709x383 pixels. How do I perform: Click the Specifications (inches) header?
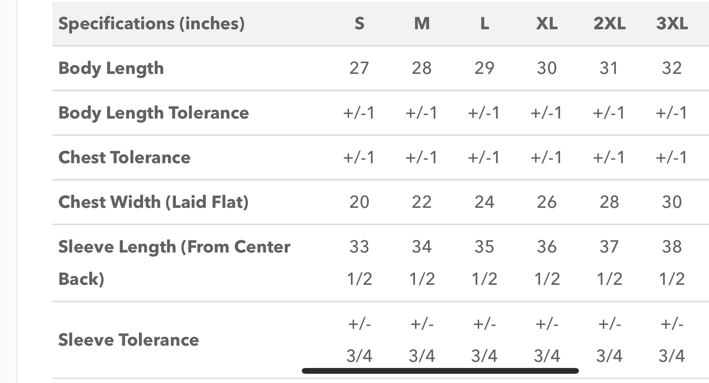coord(151,24)
